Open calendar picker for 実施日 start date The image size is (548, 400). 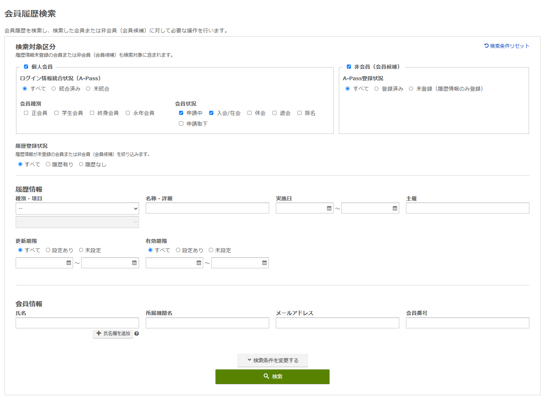click(x=330, y=208)
